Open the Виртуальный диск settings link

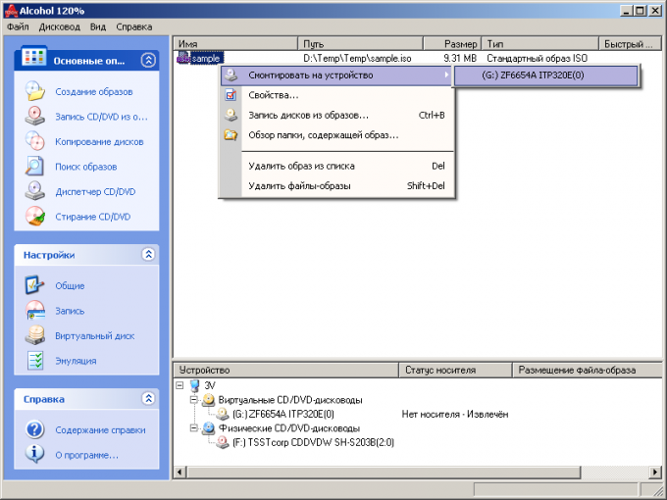[x=95, y=336]
